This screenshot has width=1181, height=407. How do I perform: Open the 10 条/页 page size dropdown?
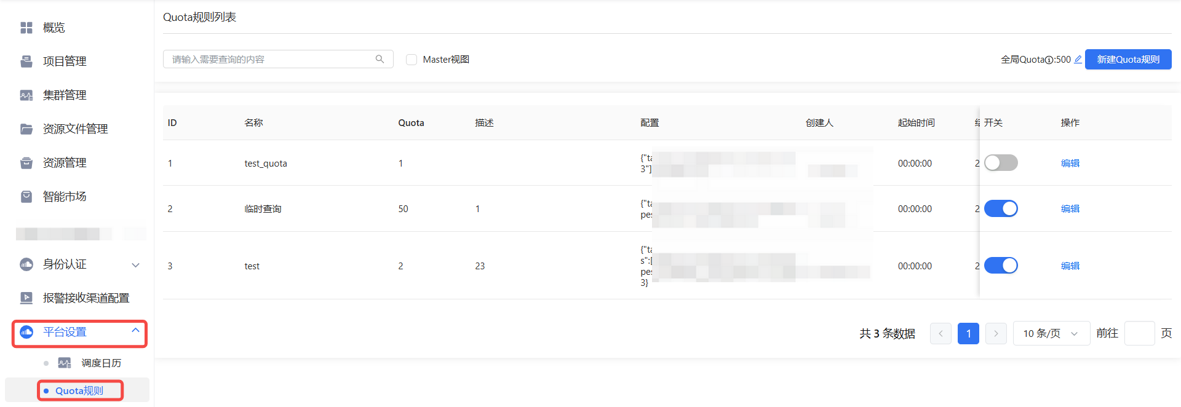click(1051, 333)
